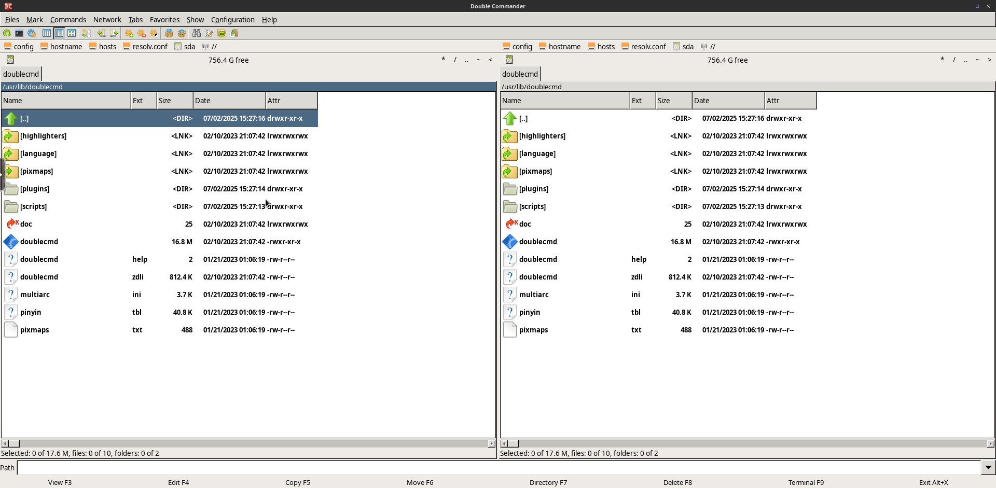Select the left panel doublecmd tab
Viewport: 996px width, 488px height.
[21, 74]
